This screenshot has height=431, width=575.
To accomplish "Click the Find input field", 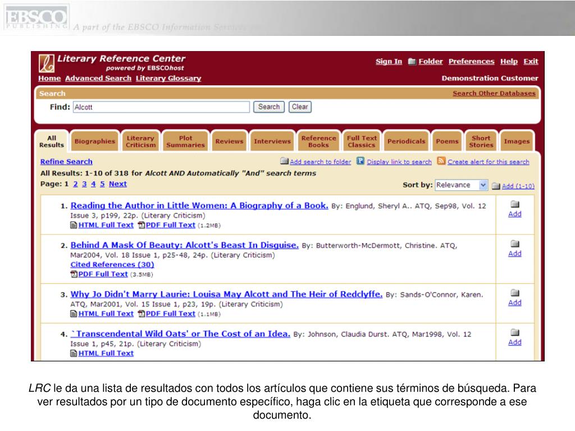I will (161, 107).
